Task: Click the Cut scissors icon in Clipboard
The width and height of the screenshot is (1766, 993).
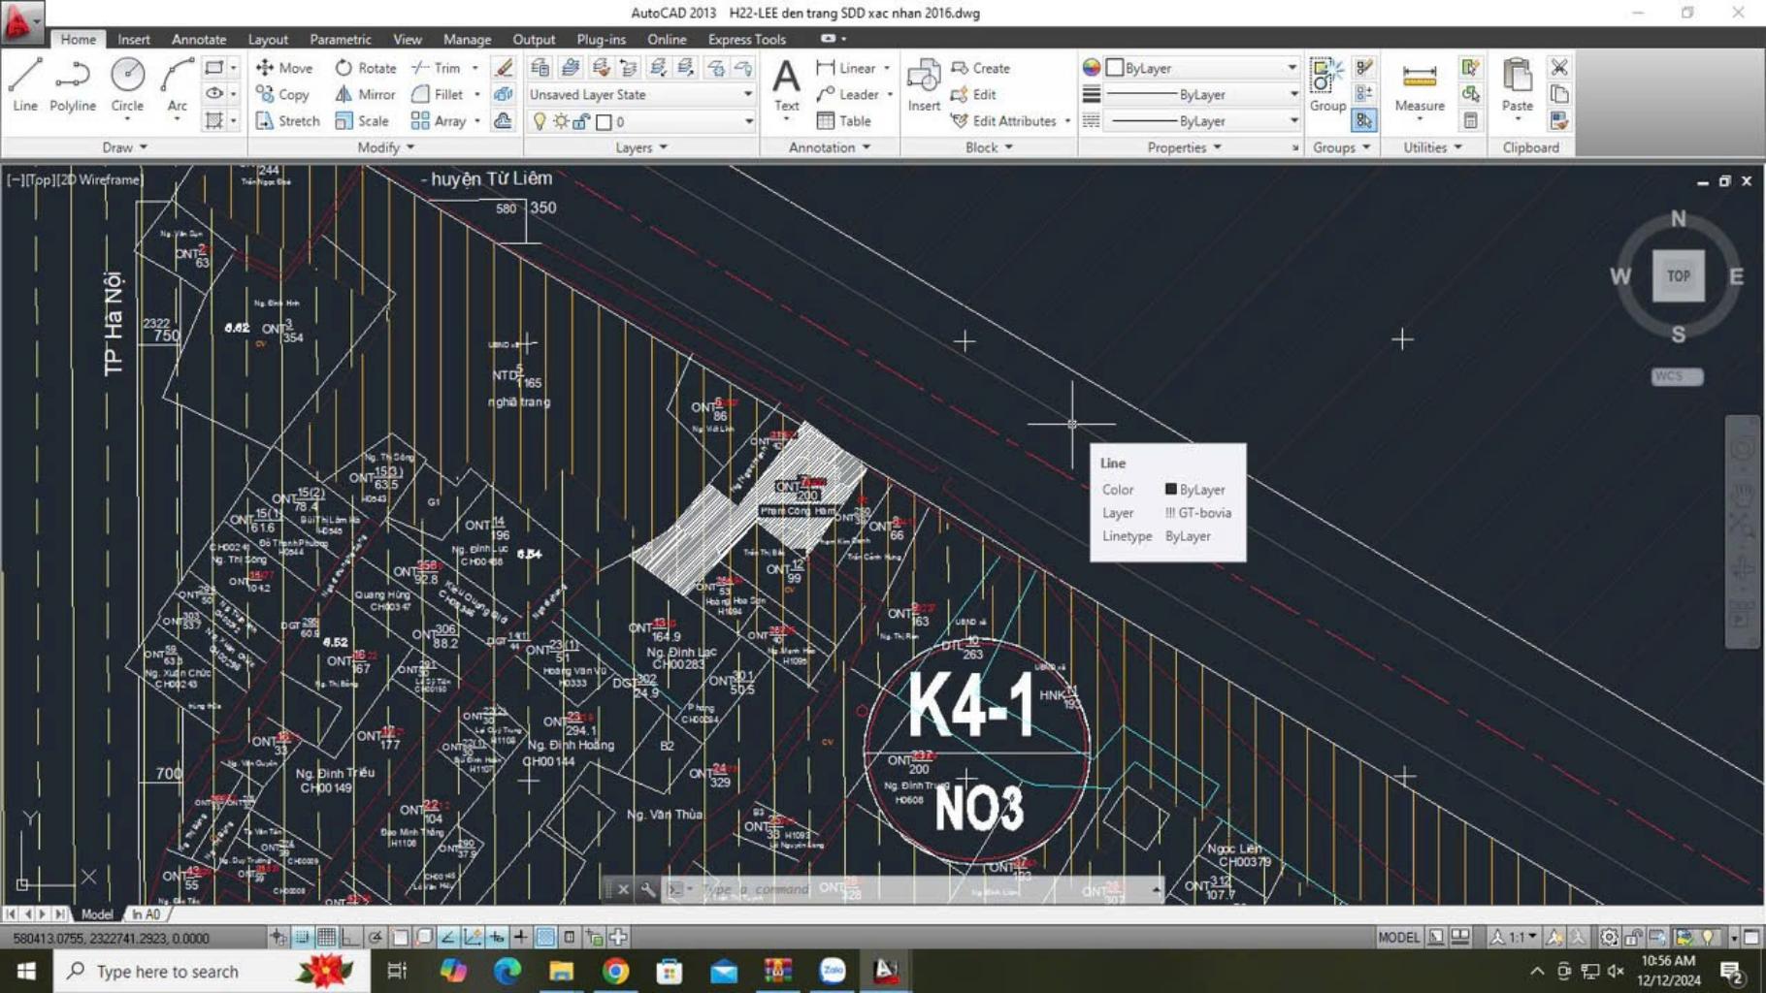Action: (1559, 67)
